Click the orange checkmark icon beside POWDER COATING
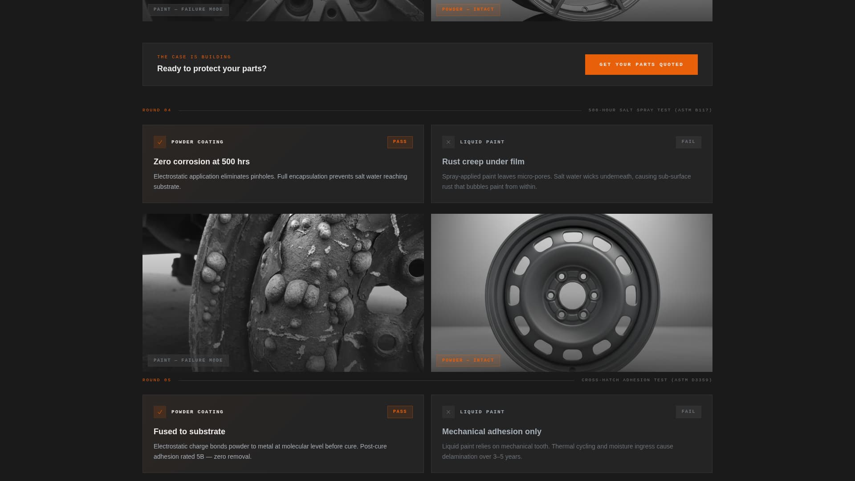The width and height of the screenshot is (855, 481). (x=160, y=142)
